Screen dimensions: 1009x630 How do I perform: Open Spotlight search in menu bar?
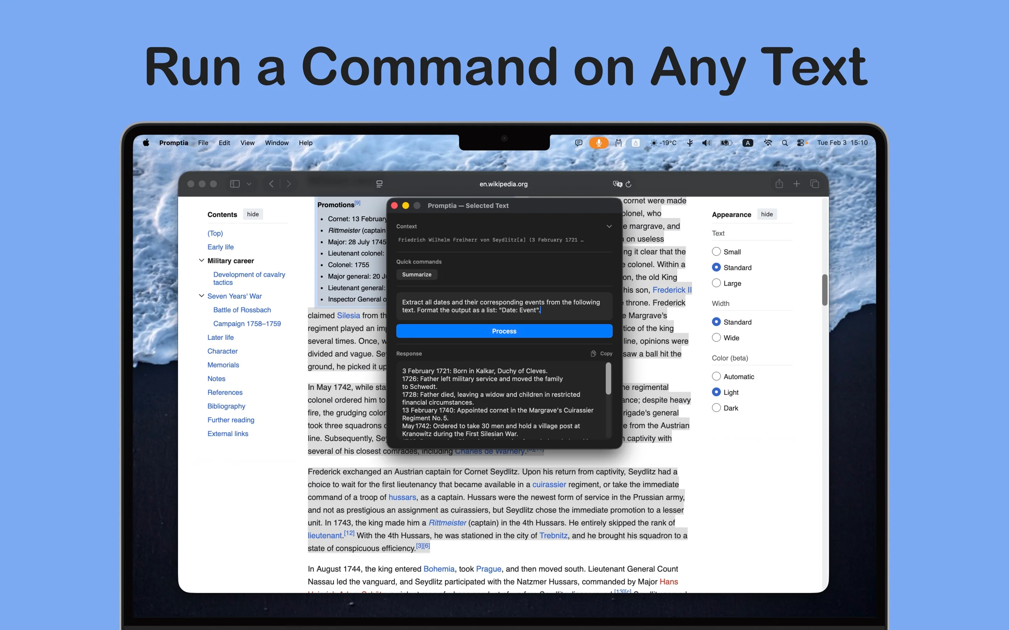coord(784,143)
